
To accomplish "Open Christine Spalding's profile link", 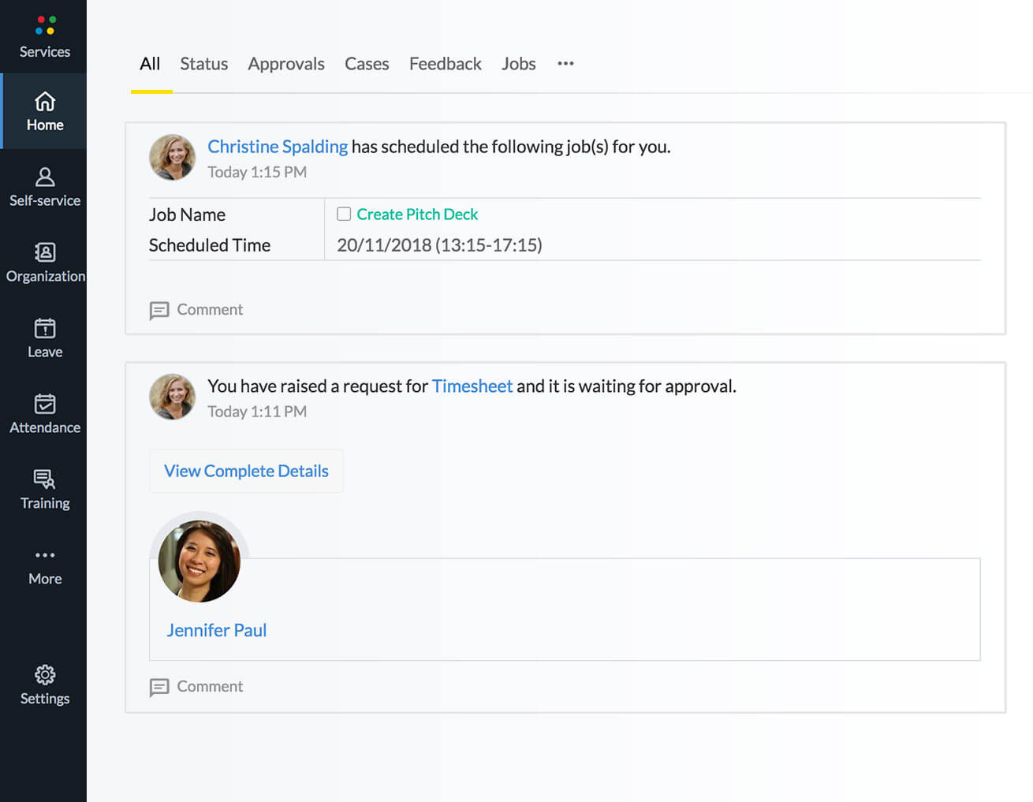I will tap(277, 147).
